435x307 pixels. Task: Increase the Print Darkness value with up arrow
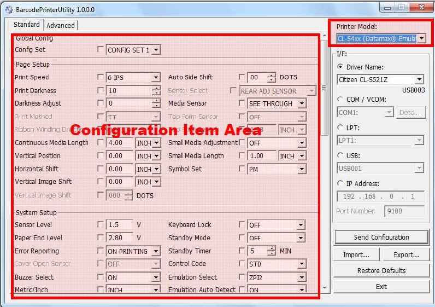pos(156,89)
